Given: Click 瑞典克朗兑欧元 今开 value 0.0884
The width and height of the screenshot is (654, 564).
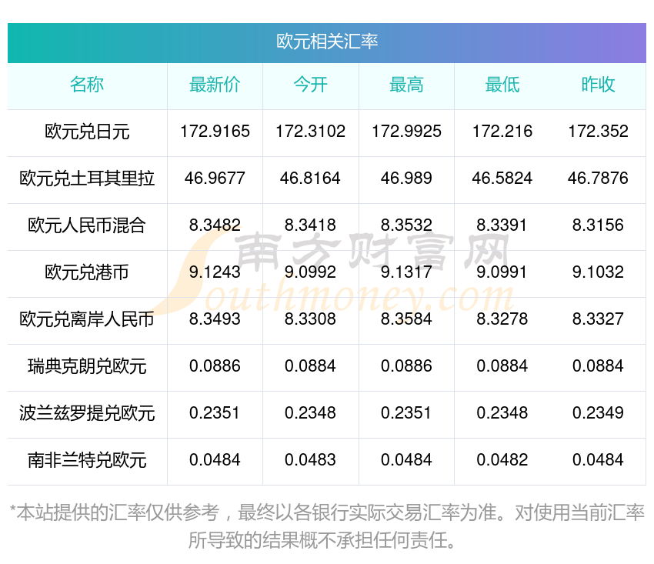Looking at the screenshot, I should pyautogui.click(x=310, y=365).
